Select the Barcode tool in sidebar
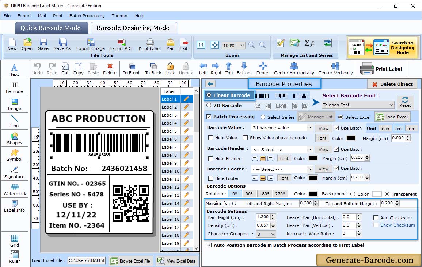Screen dimensions: 422x267 [15, 87]
